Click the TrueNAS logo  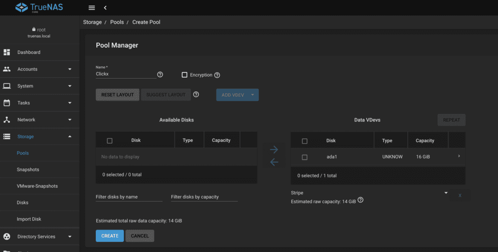coord(39,7)
